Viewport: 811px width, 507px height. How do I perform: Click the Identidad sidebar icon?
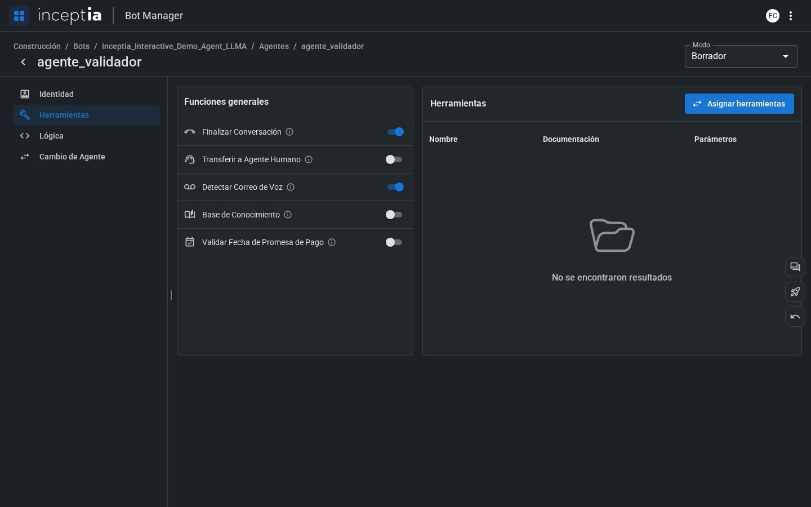[25, 94]
